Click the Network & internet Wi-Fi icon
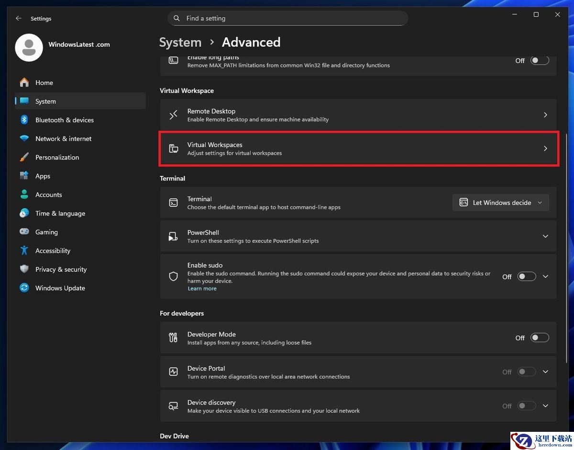Viewport: 574px width, 450px height. [24, 139]
